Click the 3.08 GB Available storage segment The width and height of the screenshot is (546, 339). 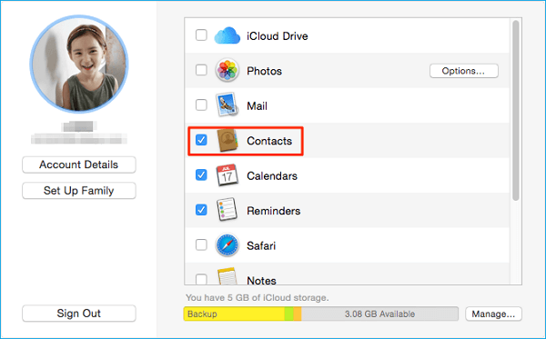coord(379,314)
